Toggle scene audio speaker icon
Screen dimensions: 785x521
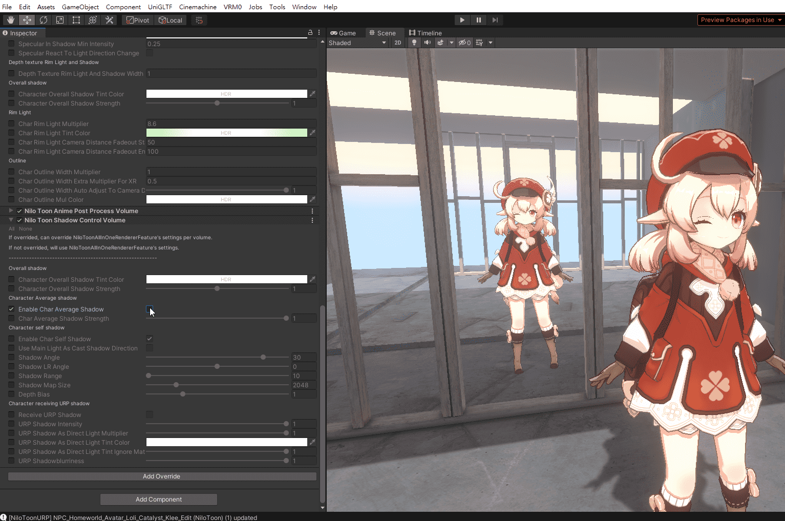click(427, 43)
